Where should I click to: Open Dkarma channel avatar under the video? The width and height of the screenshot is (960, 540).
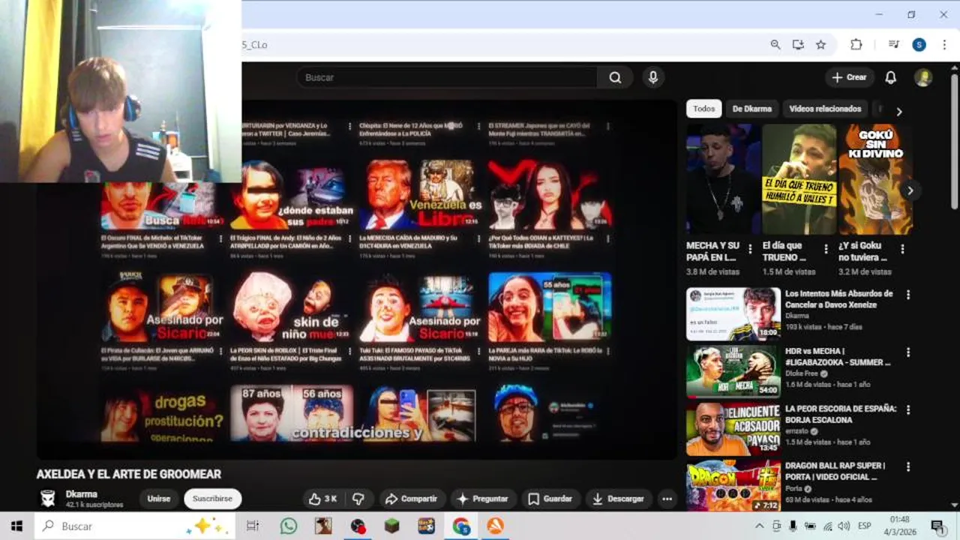coord(48,499)
